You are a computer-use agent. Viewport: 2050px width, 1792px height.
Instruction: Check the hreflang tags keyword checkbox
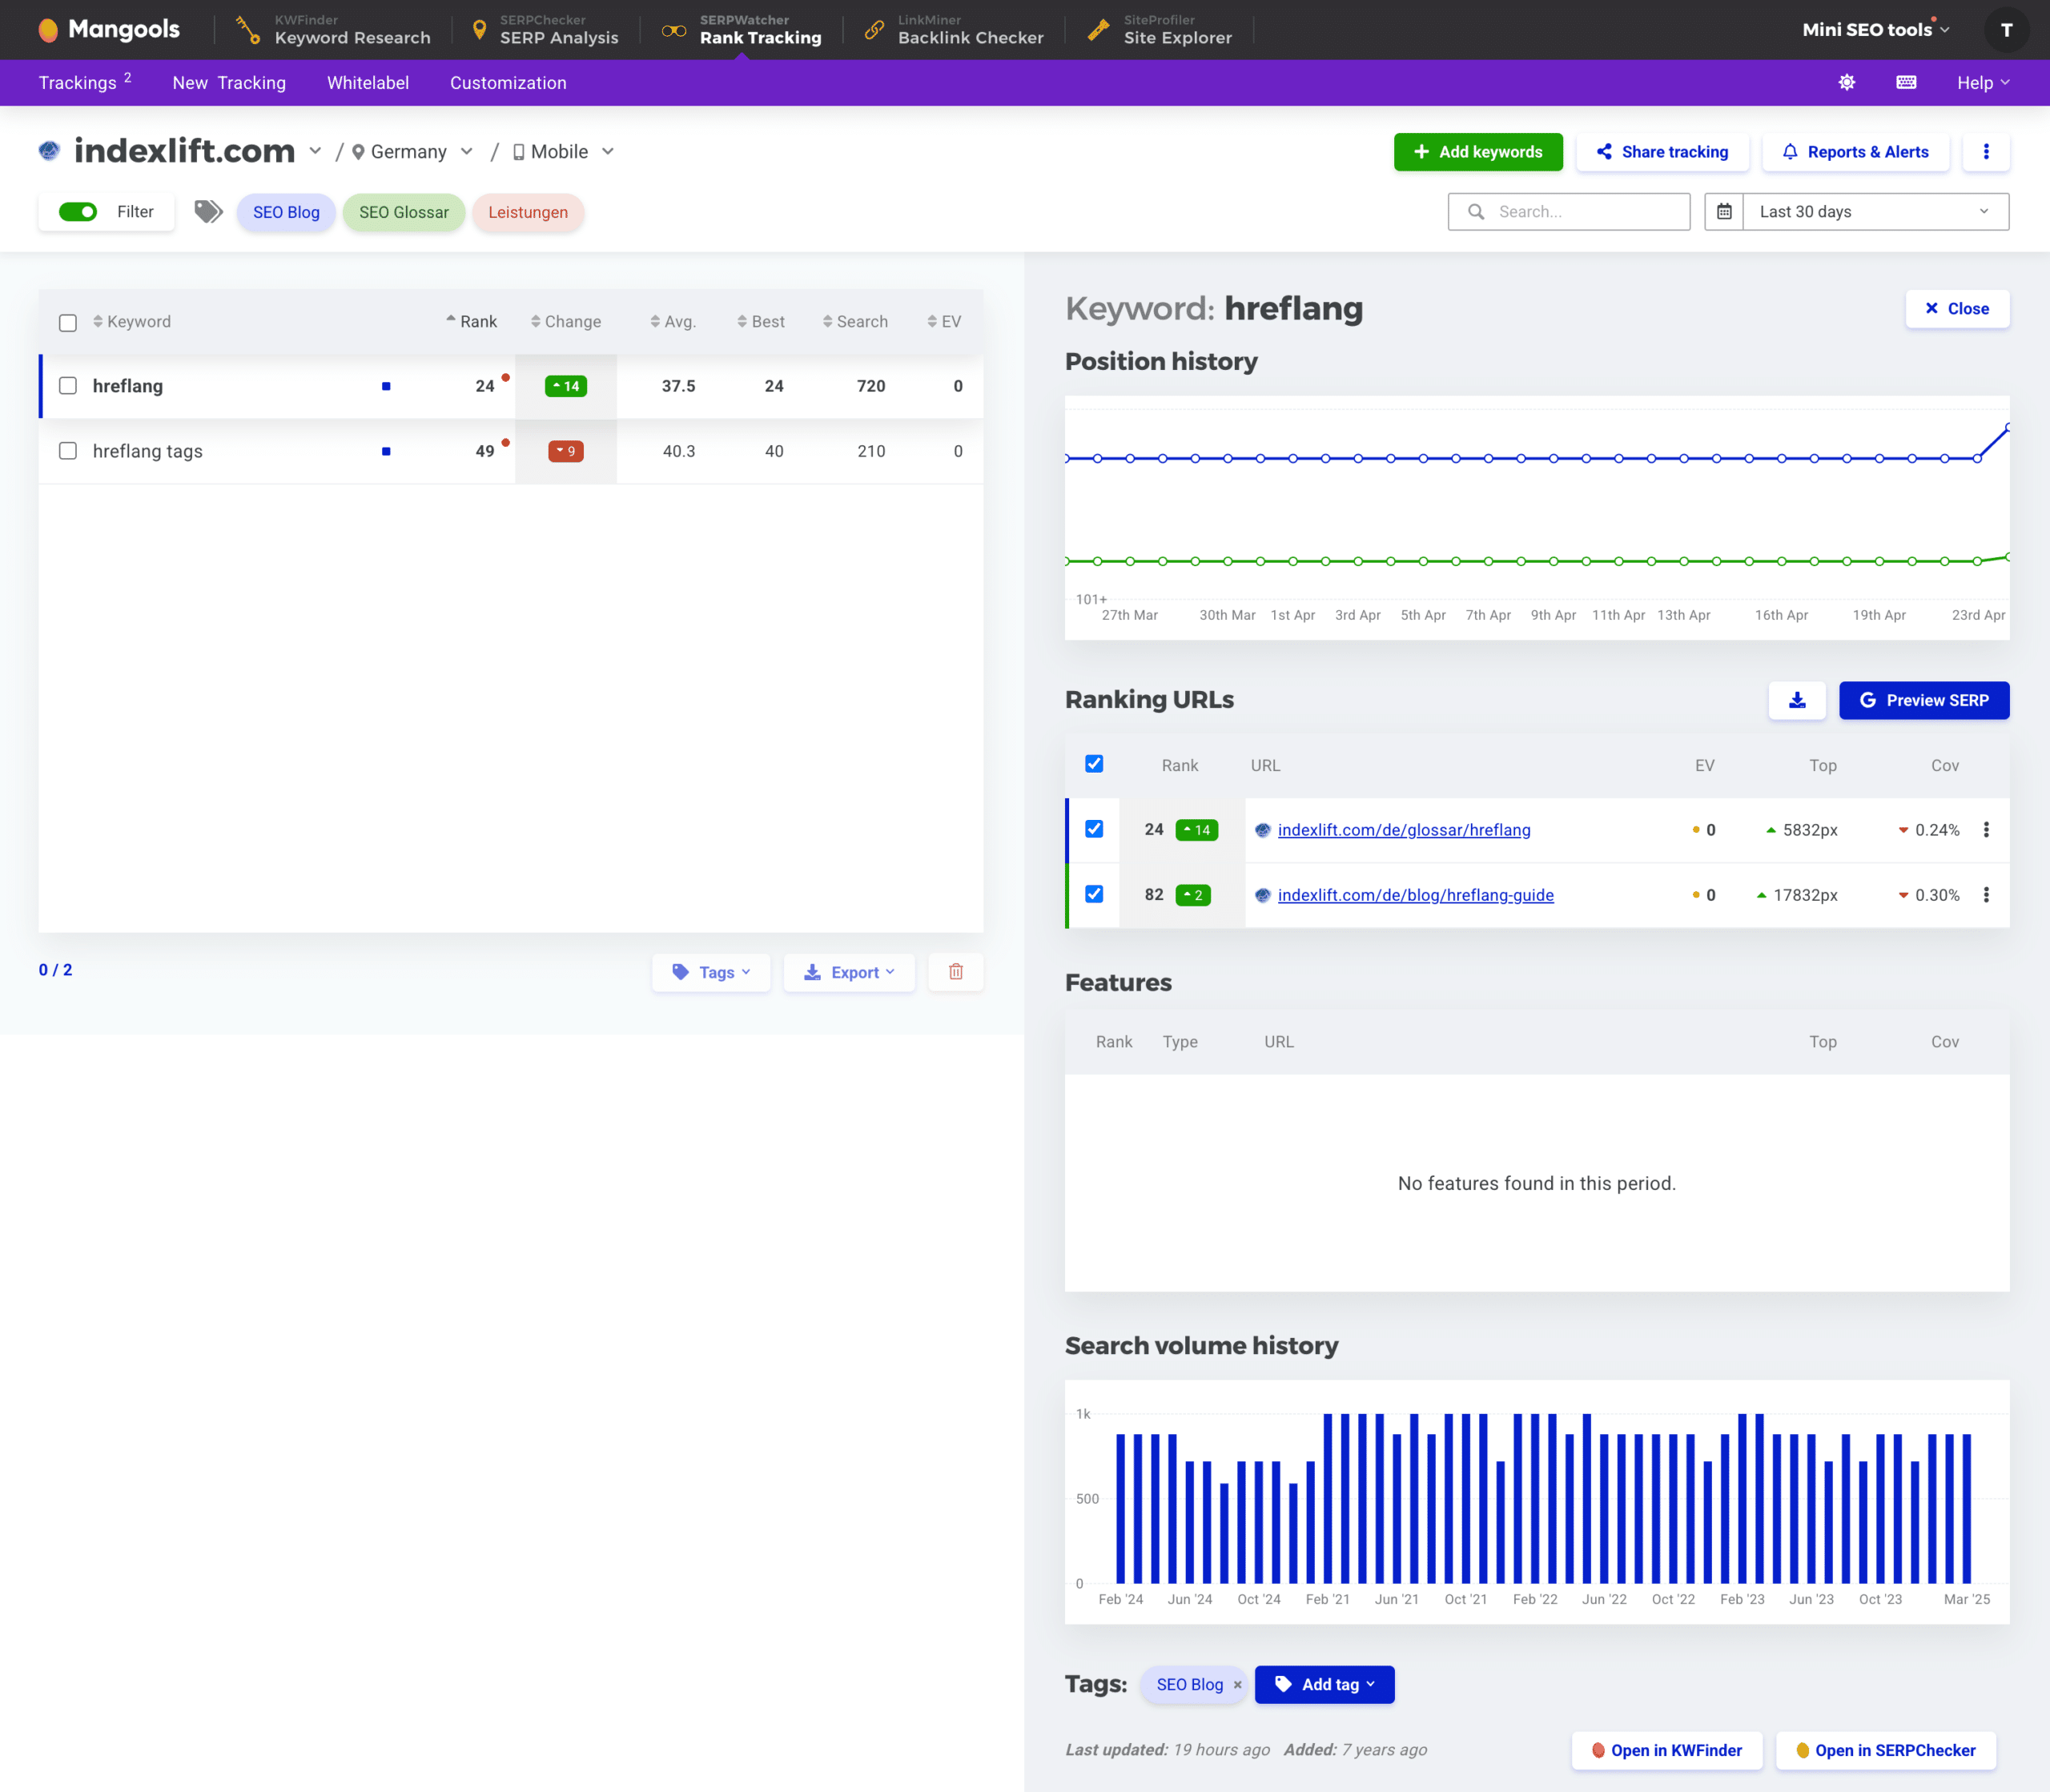point(68,451)
